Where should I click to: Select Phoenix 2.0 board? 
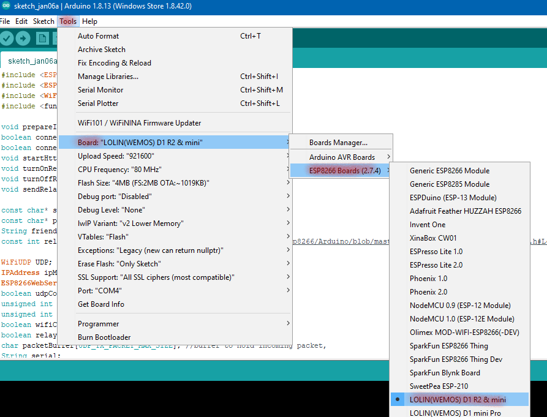click(459, 292)
